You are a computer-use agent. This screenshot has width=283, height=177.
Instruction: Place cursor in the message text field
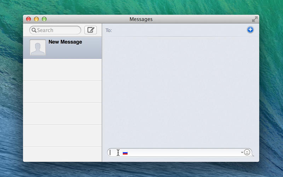coord(180,153)
